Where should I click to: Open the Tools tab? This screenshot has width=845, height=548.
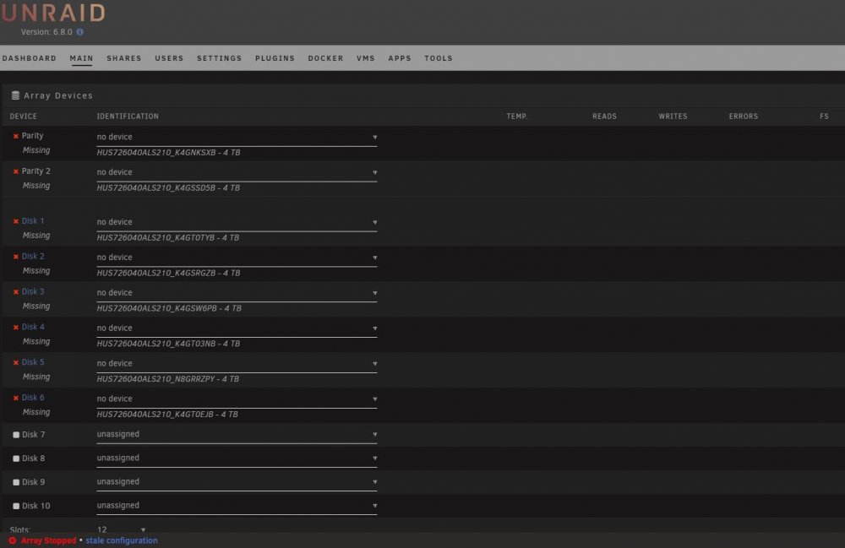point(438,58)
